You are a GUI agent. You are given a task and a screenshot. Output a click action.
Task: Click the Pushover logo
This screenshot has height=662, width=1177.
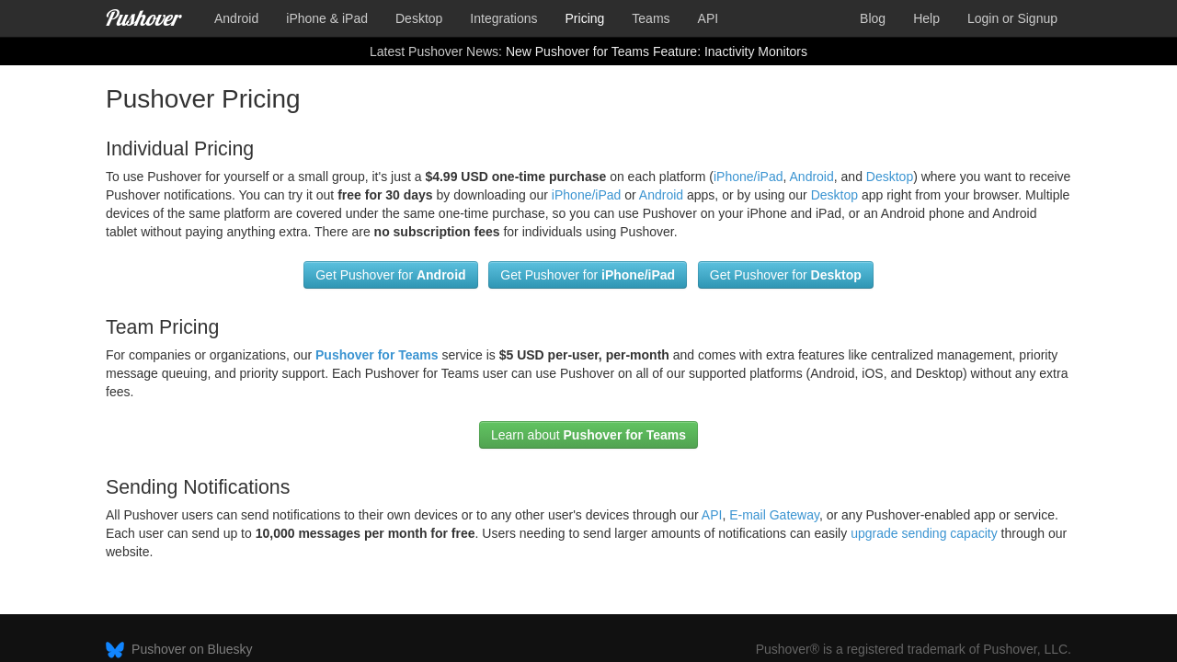click(143, 18)
